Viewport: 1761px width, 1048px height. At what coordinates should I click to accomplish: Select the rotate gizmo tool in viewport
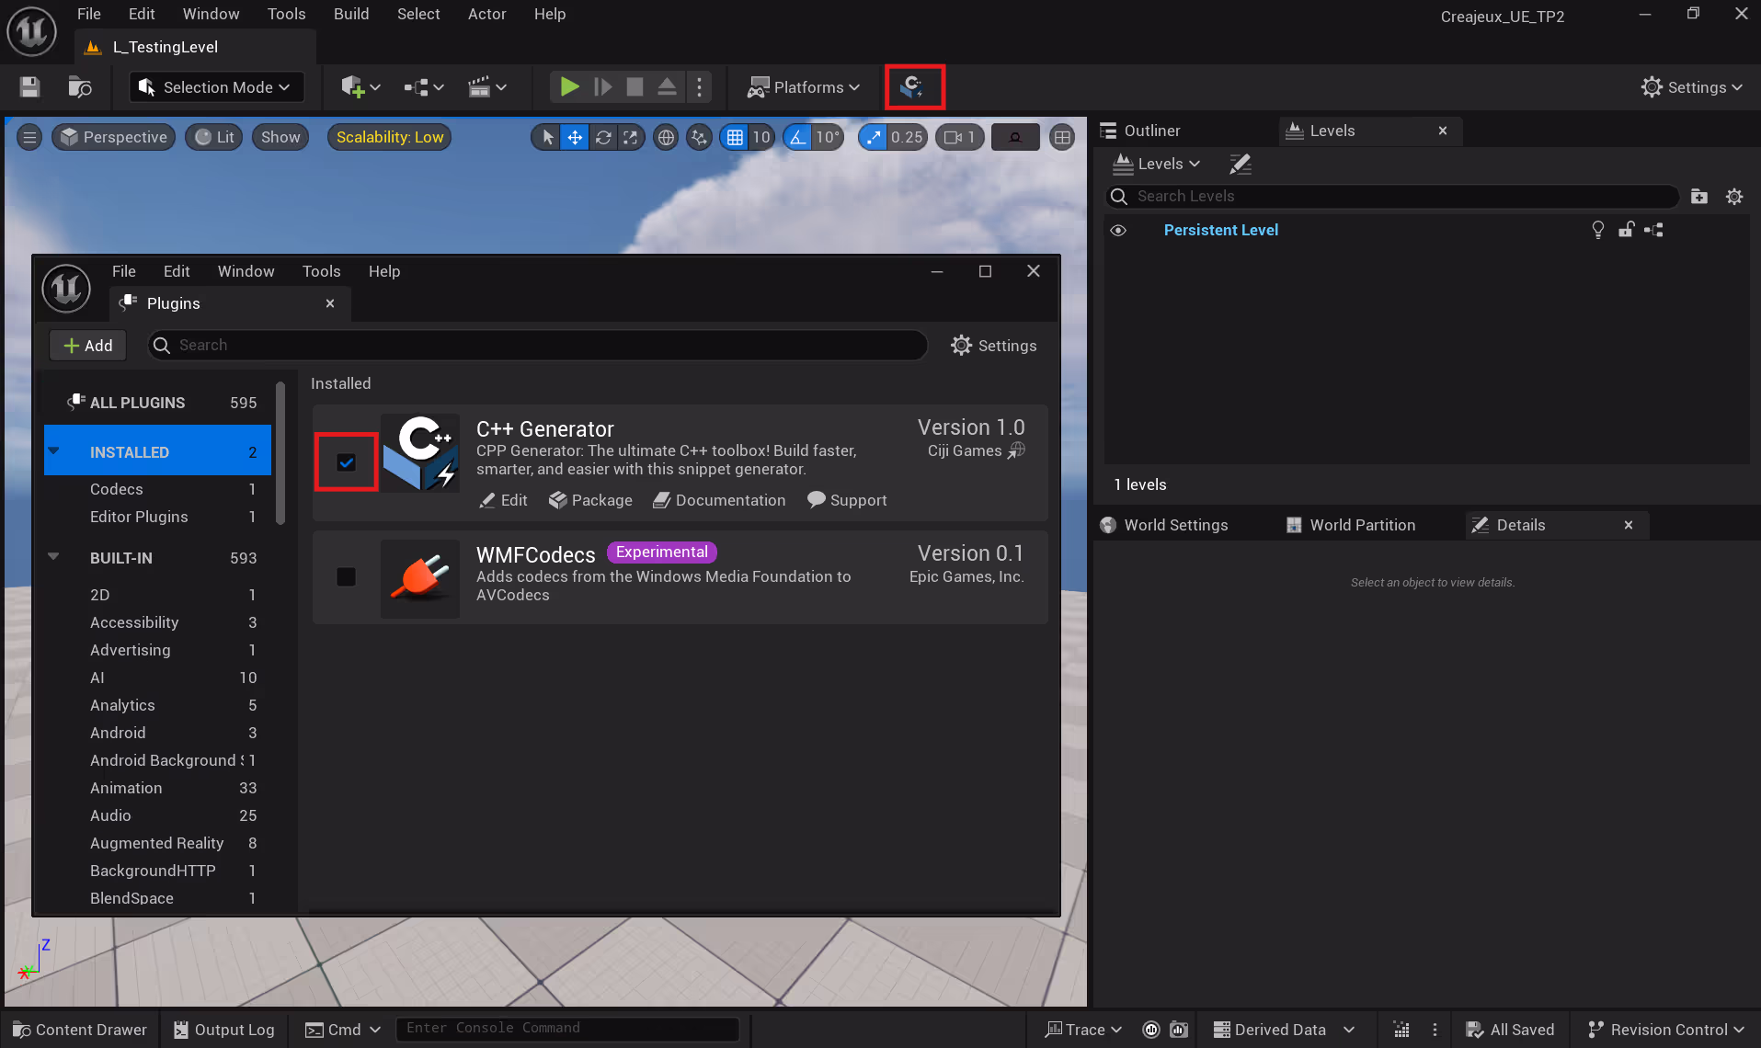click(x=603, y=137)
